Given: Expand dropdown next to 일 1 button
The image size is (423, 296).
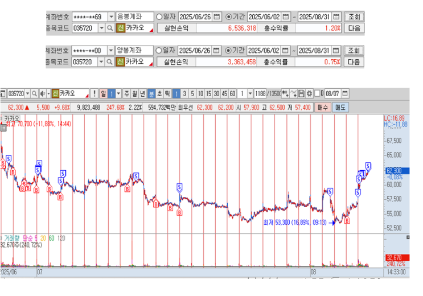Looking at the screenshot, I should click(118, 93).
